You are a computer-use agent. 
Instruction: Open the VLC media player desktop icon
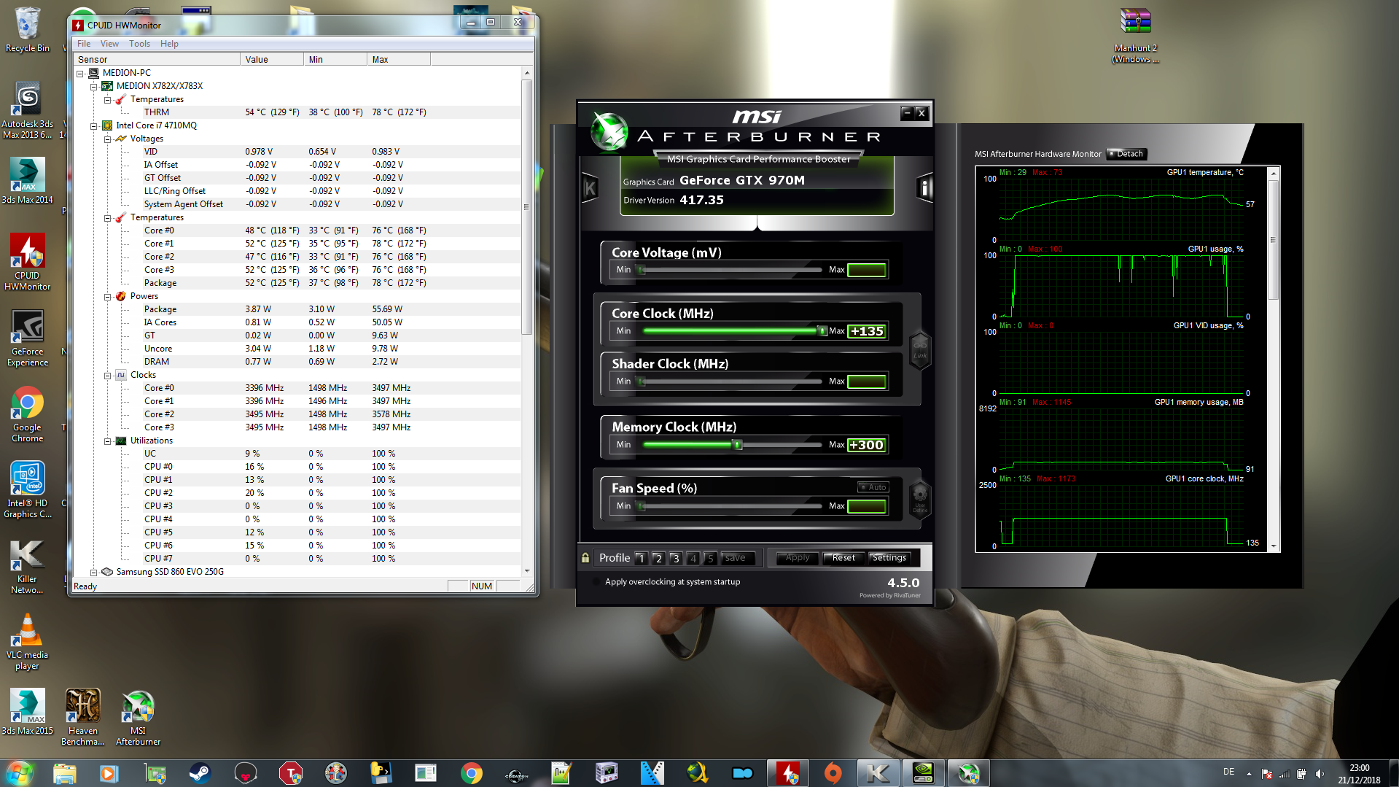coord(27,642)
